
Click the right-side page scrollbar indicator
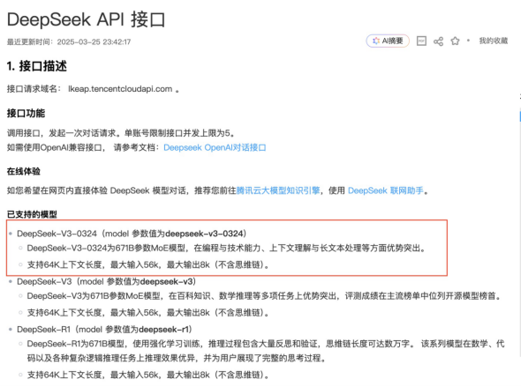[x=519, y=116]
